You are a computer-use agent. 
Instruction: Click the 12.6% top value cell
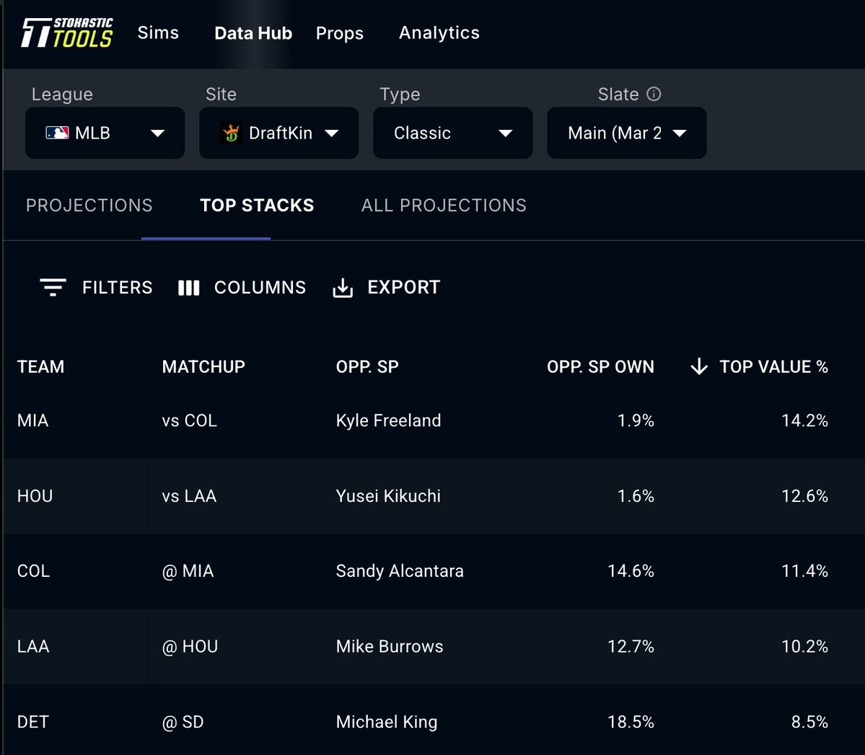point(805,496)
